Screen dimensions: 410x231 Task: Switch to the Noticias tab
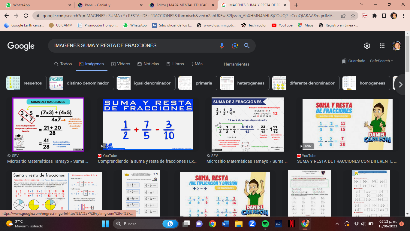[148, 64]
